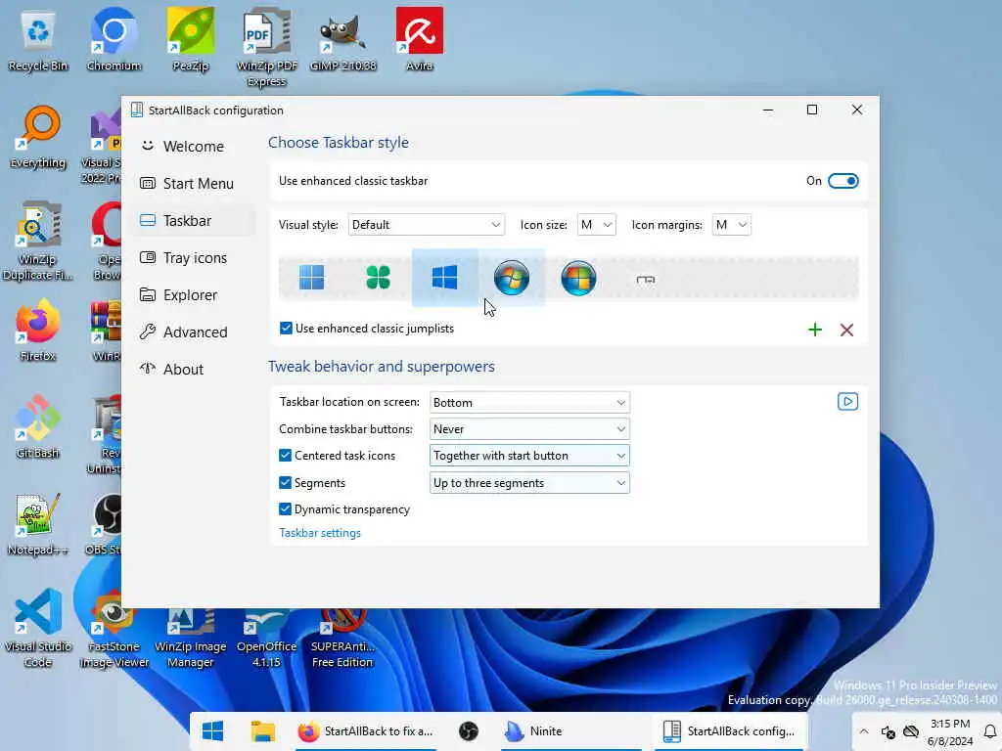Open WinZip Image Manager desktop shortcut

click(191, 638)
